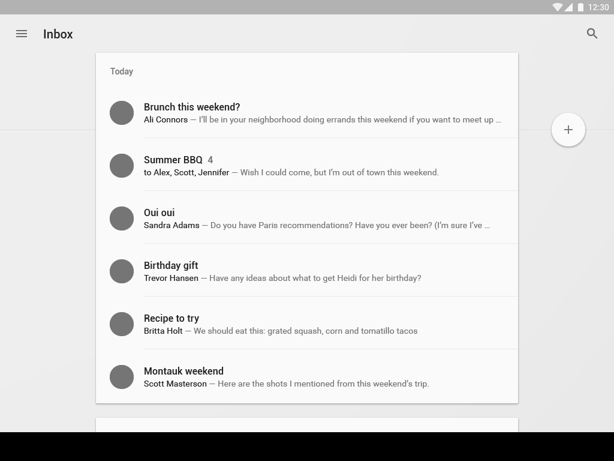Click Ali Connors' avatar circle
Viewport: 614px width, 461px height.
122,113
